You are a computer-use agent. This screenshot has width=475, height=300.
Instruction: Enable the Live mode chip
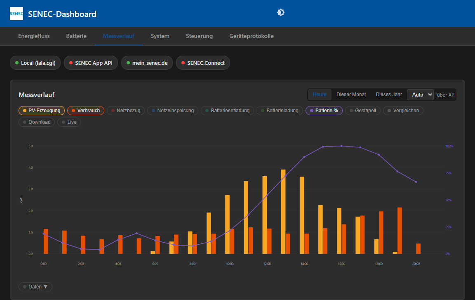click(69, 122)
